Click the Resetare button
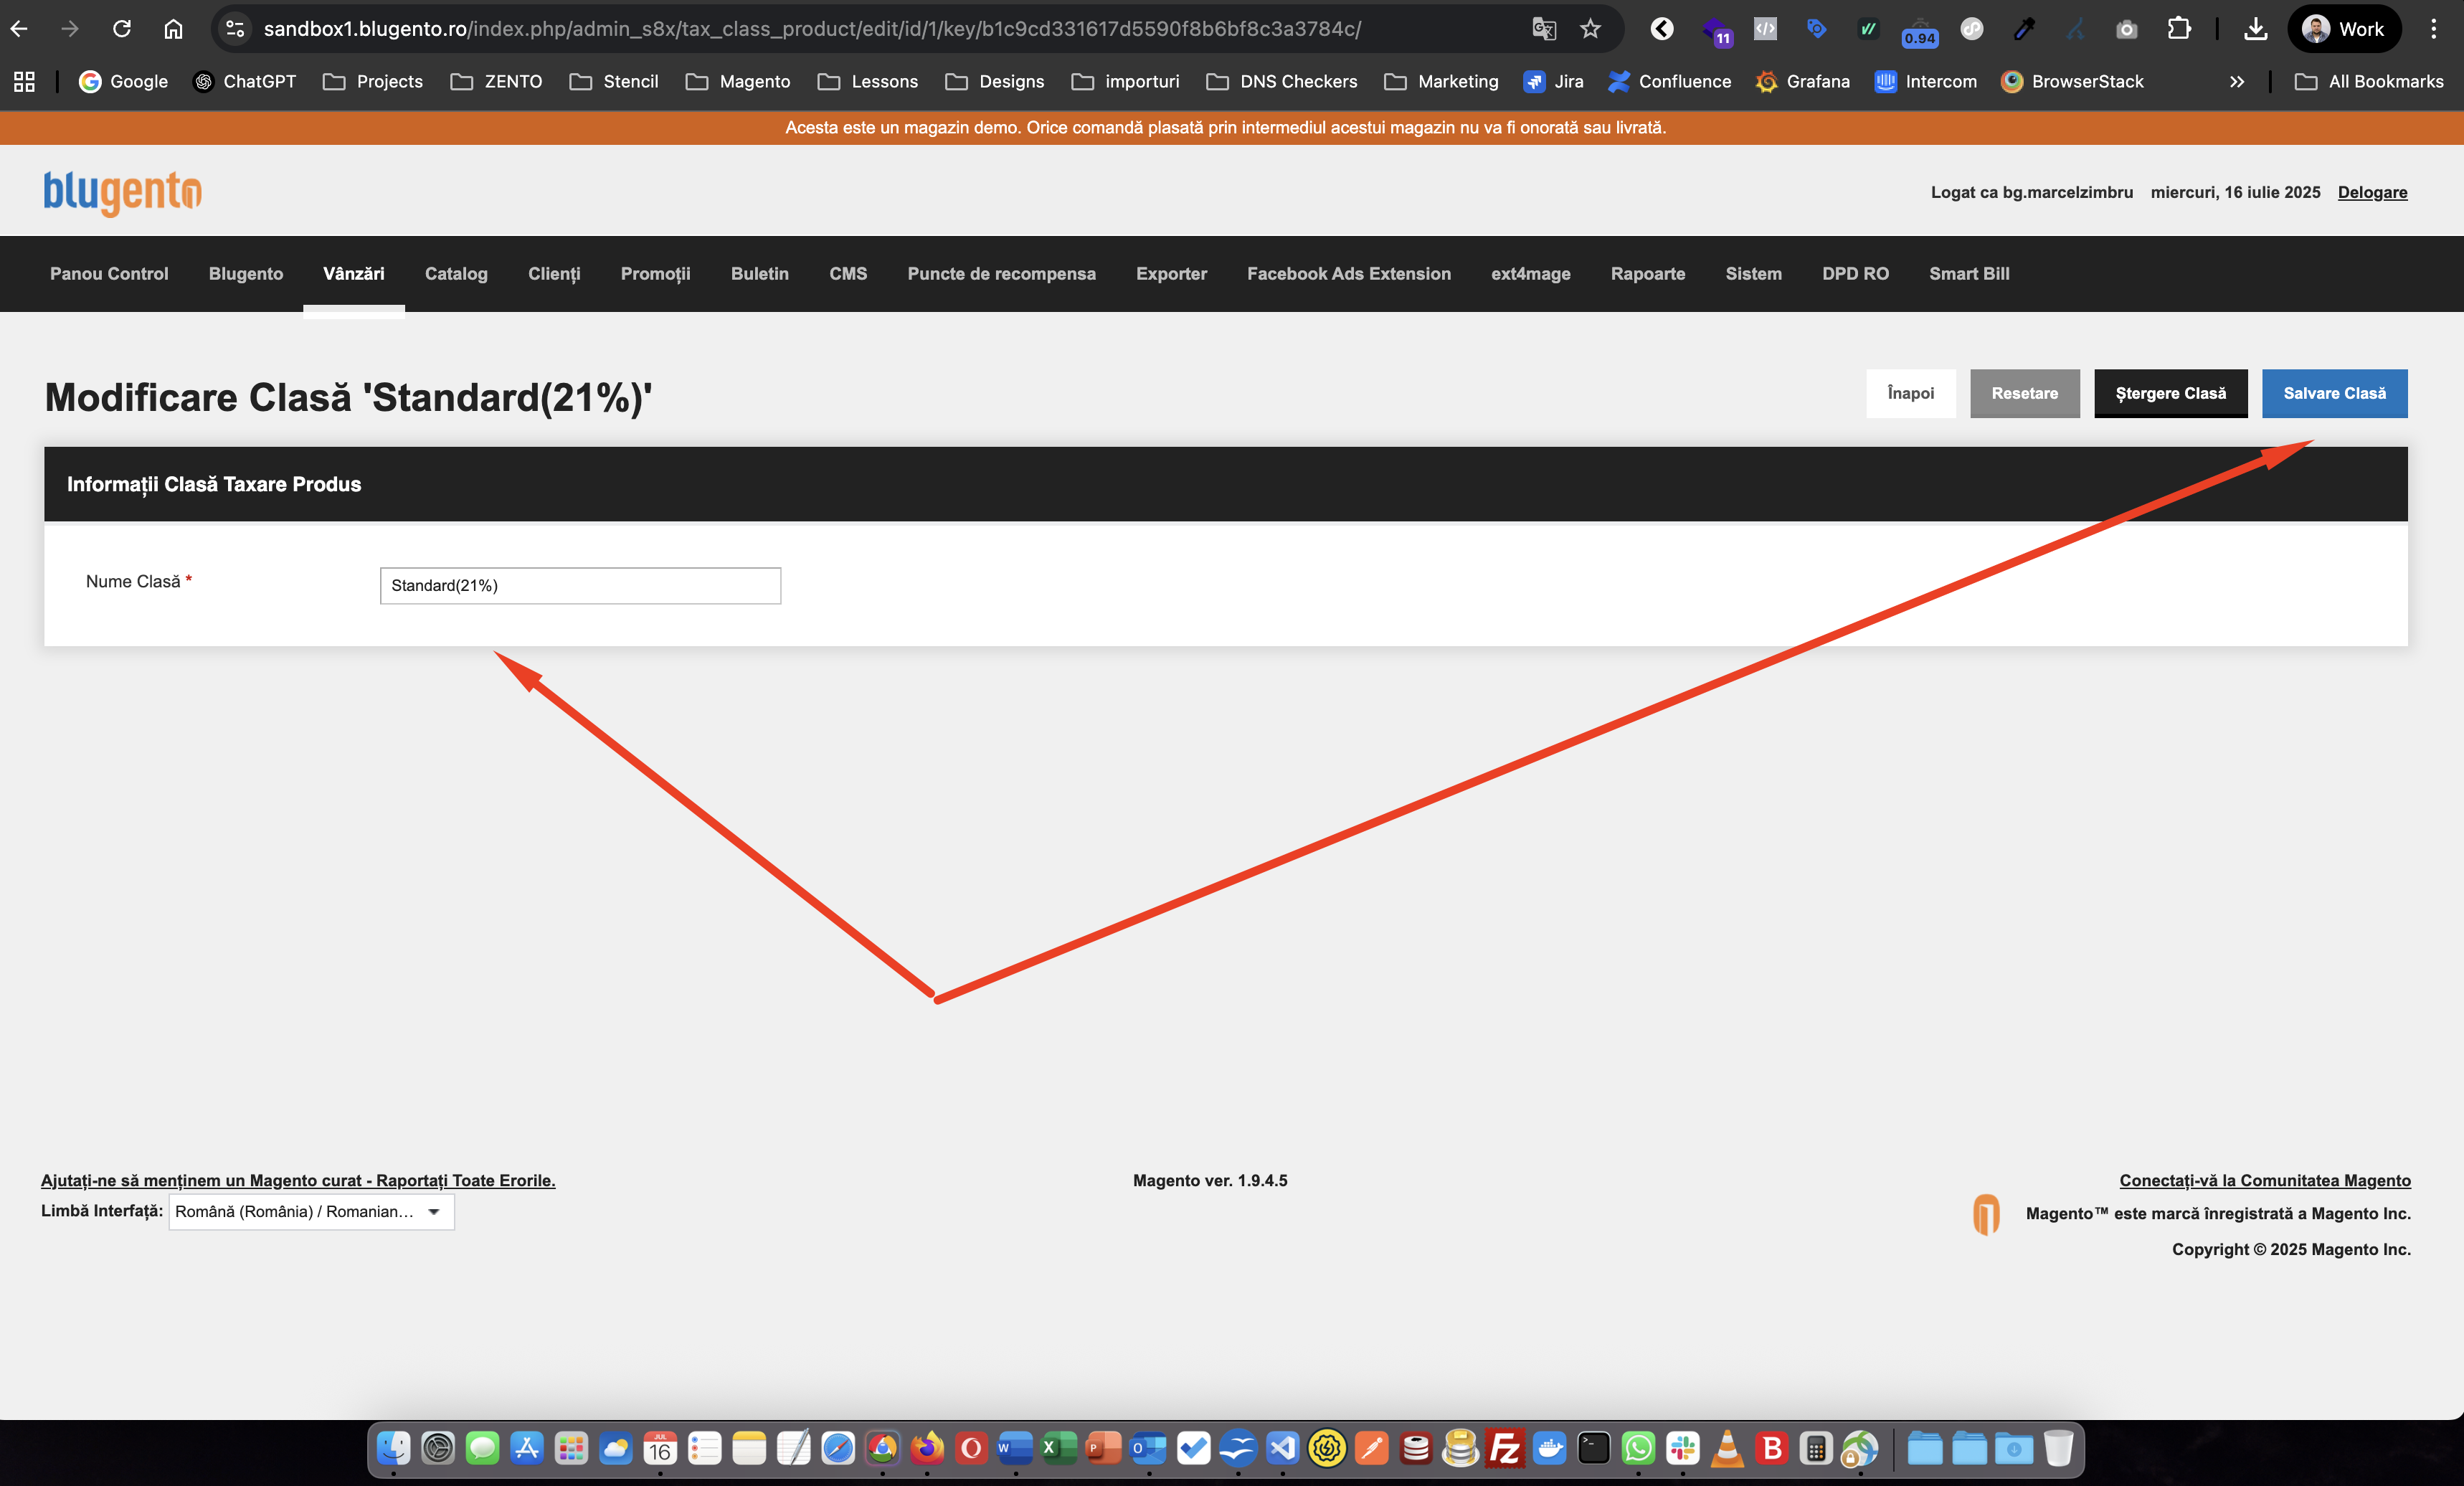 point(2024,393)
